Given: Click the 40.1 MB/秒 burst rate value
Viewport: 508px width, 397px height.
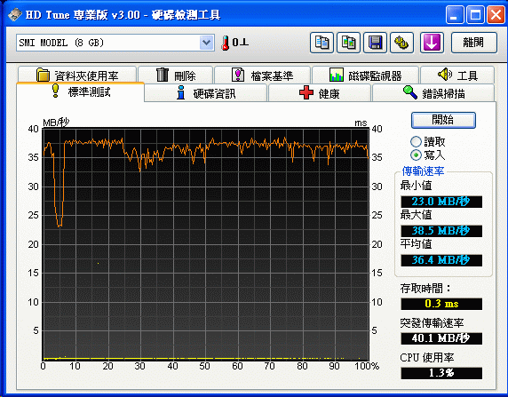Looking at the screenshot, I should click(x=441, y=338).
